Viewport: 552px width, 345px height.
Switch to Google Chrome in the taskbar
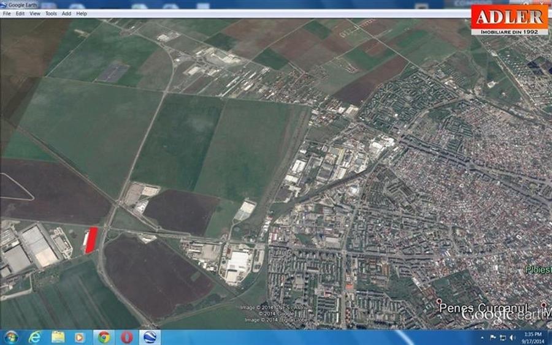(104, 337)
